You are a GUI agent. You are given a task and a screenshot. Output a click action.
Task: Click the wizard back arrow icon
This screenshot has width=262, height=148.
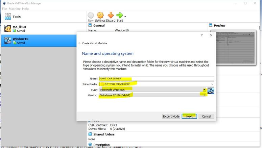79,43
